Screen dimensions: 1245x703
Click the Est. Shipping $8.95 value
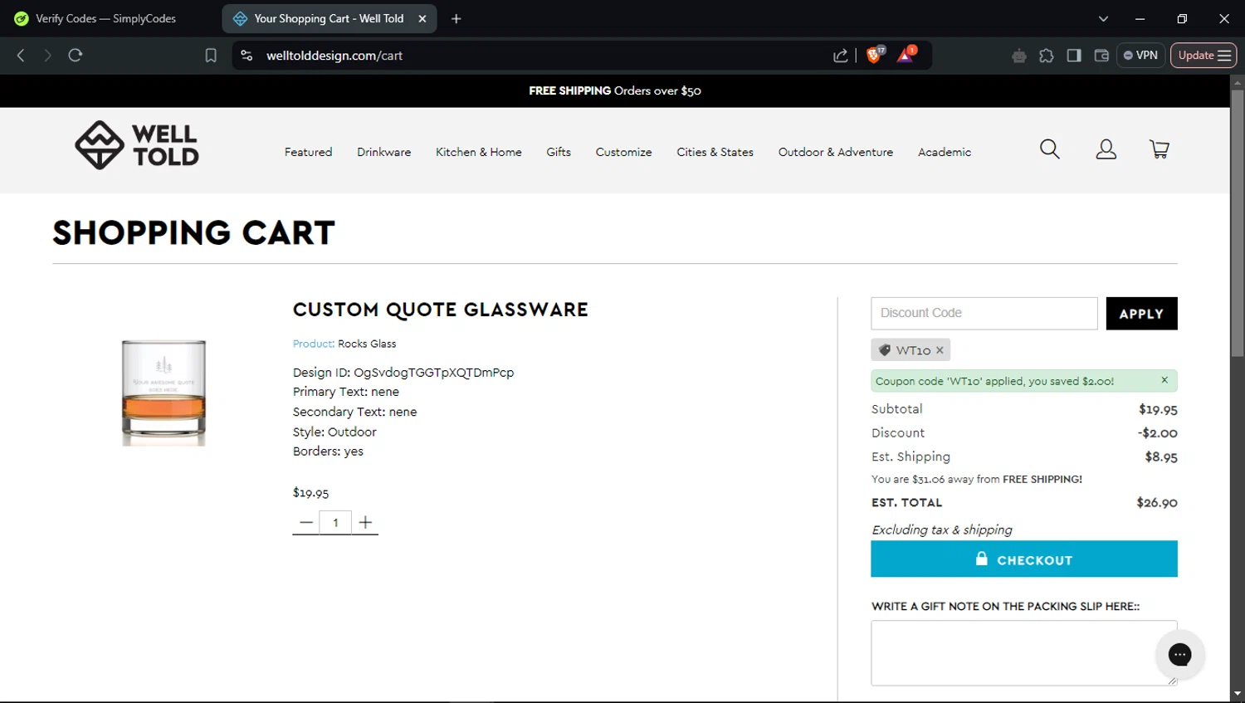(x=1161, y=457)
